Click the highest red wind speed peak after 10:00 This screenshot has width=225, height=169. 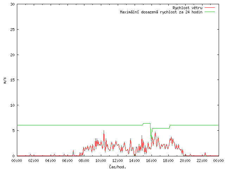pos(104,131)
